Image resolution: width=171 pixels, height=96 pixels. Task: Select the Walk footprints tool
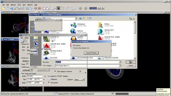pos(27,8)
